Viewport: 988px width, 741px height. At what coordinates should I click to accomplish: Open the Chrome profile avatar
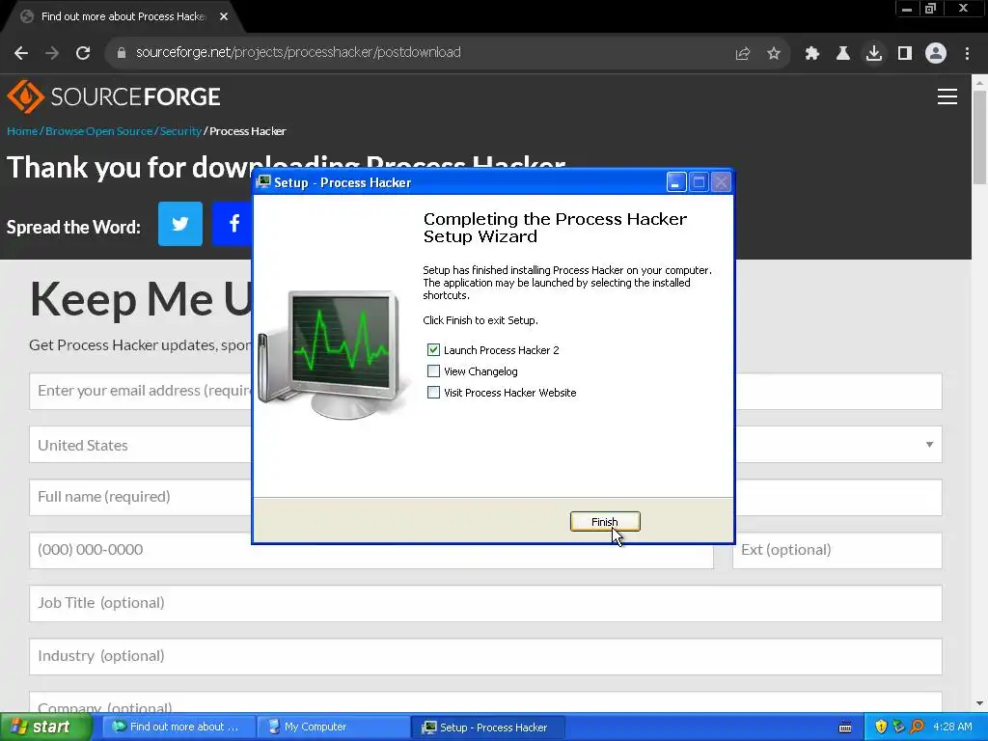[936, 54]
